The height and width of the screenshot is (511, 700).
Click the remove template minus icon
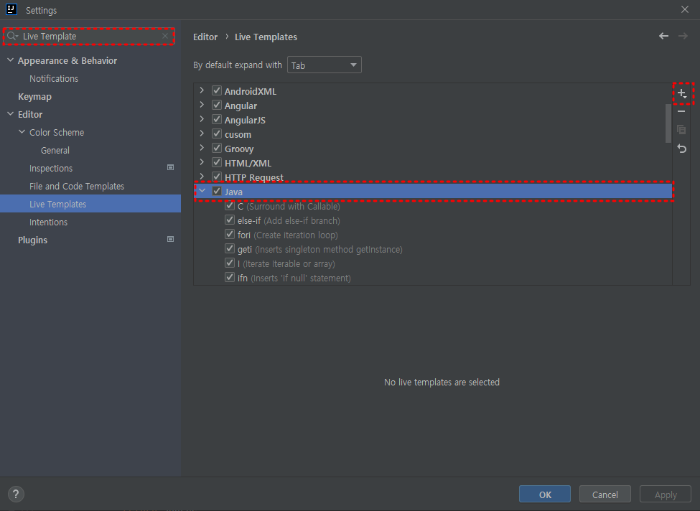[681, 111]
